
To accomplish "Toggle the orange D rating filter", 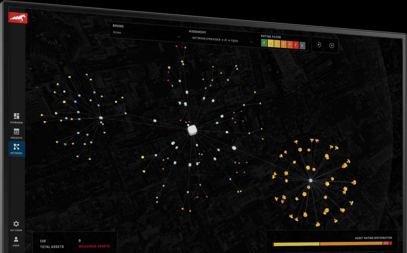I will (283, 44).
